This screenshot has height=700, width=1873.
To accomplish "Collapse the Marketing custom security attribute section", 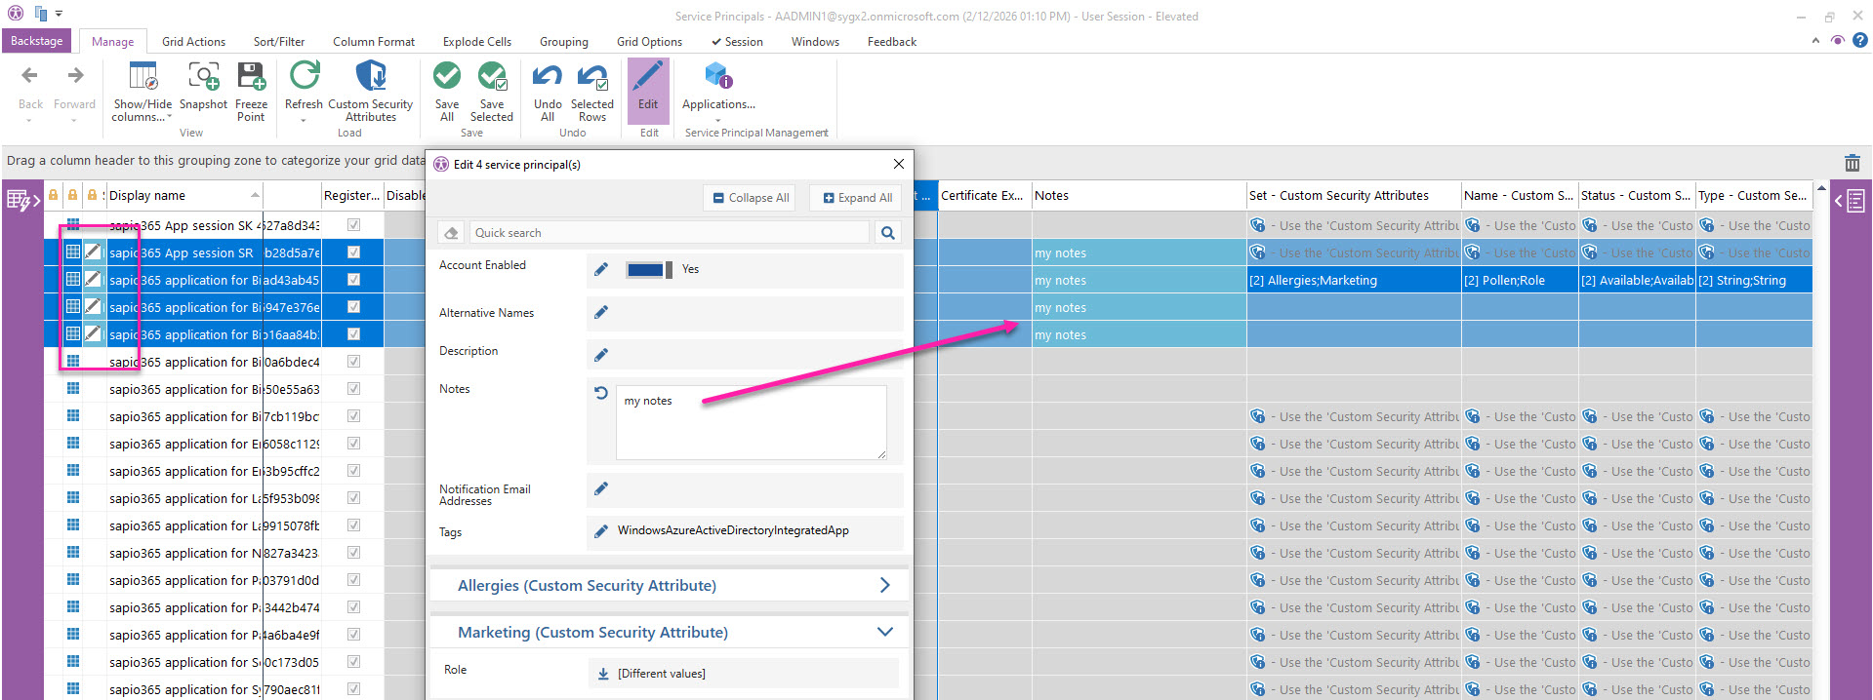I will point(884,632).
